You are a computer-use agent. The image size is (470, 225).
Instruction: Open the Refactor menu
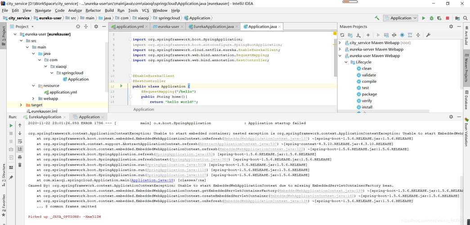pos(93,10)
